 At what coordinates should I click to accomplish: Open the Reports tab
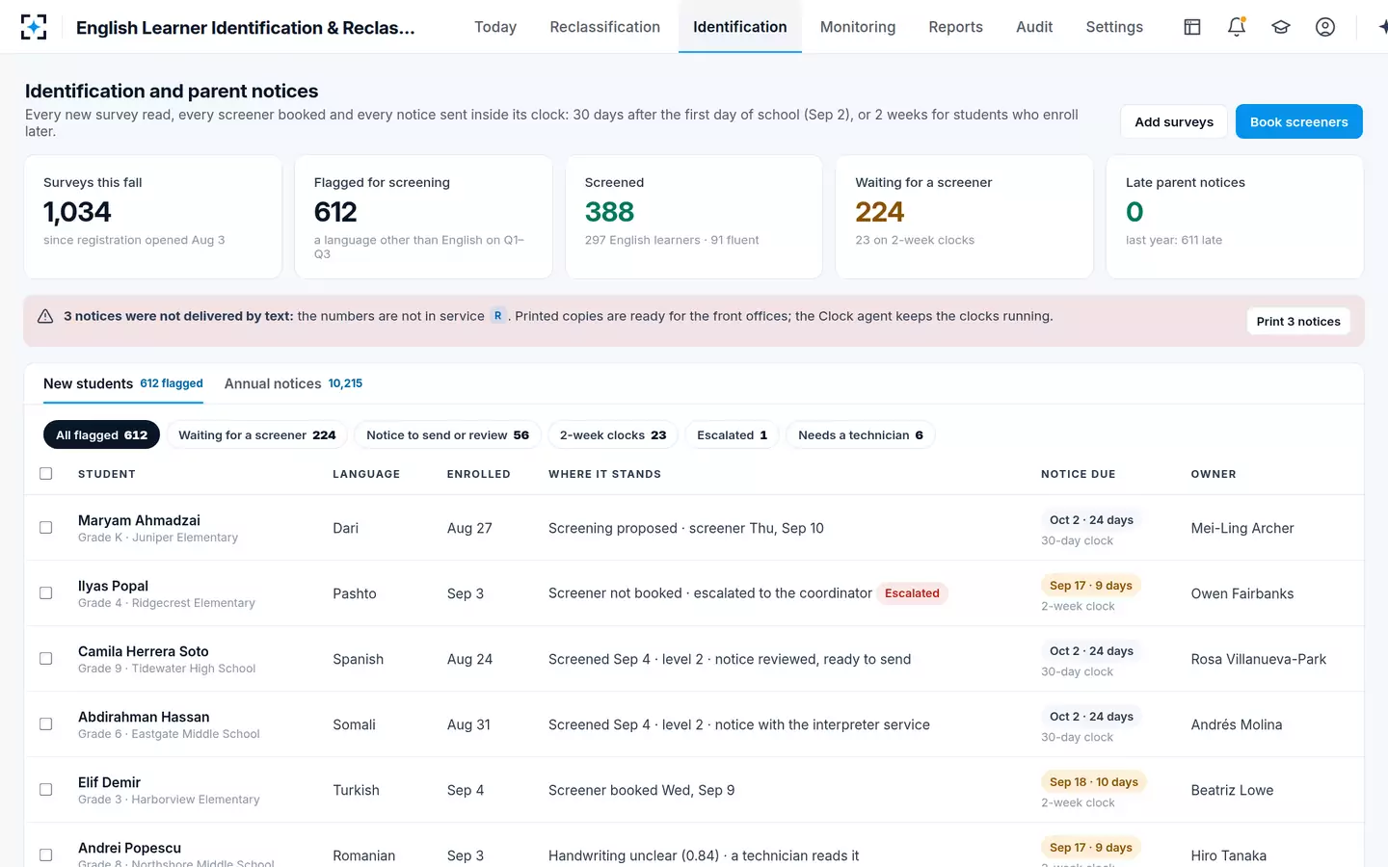pyautogui.click(x=956, y=27)
